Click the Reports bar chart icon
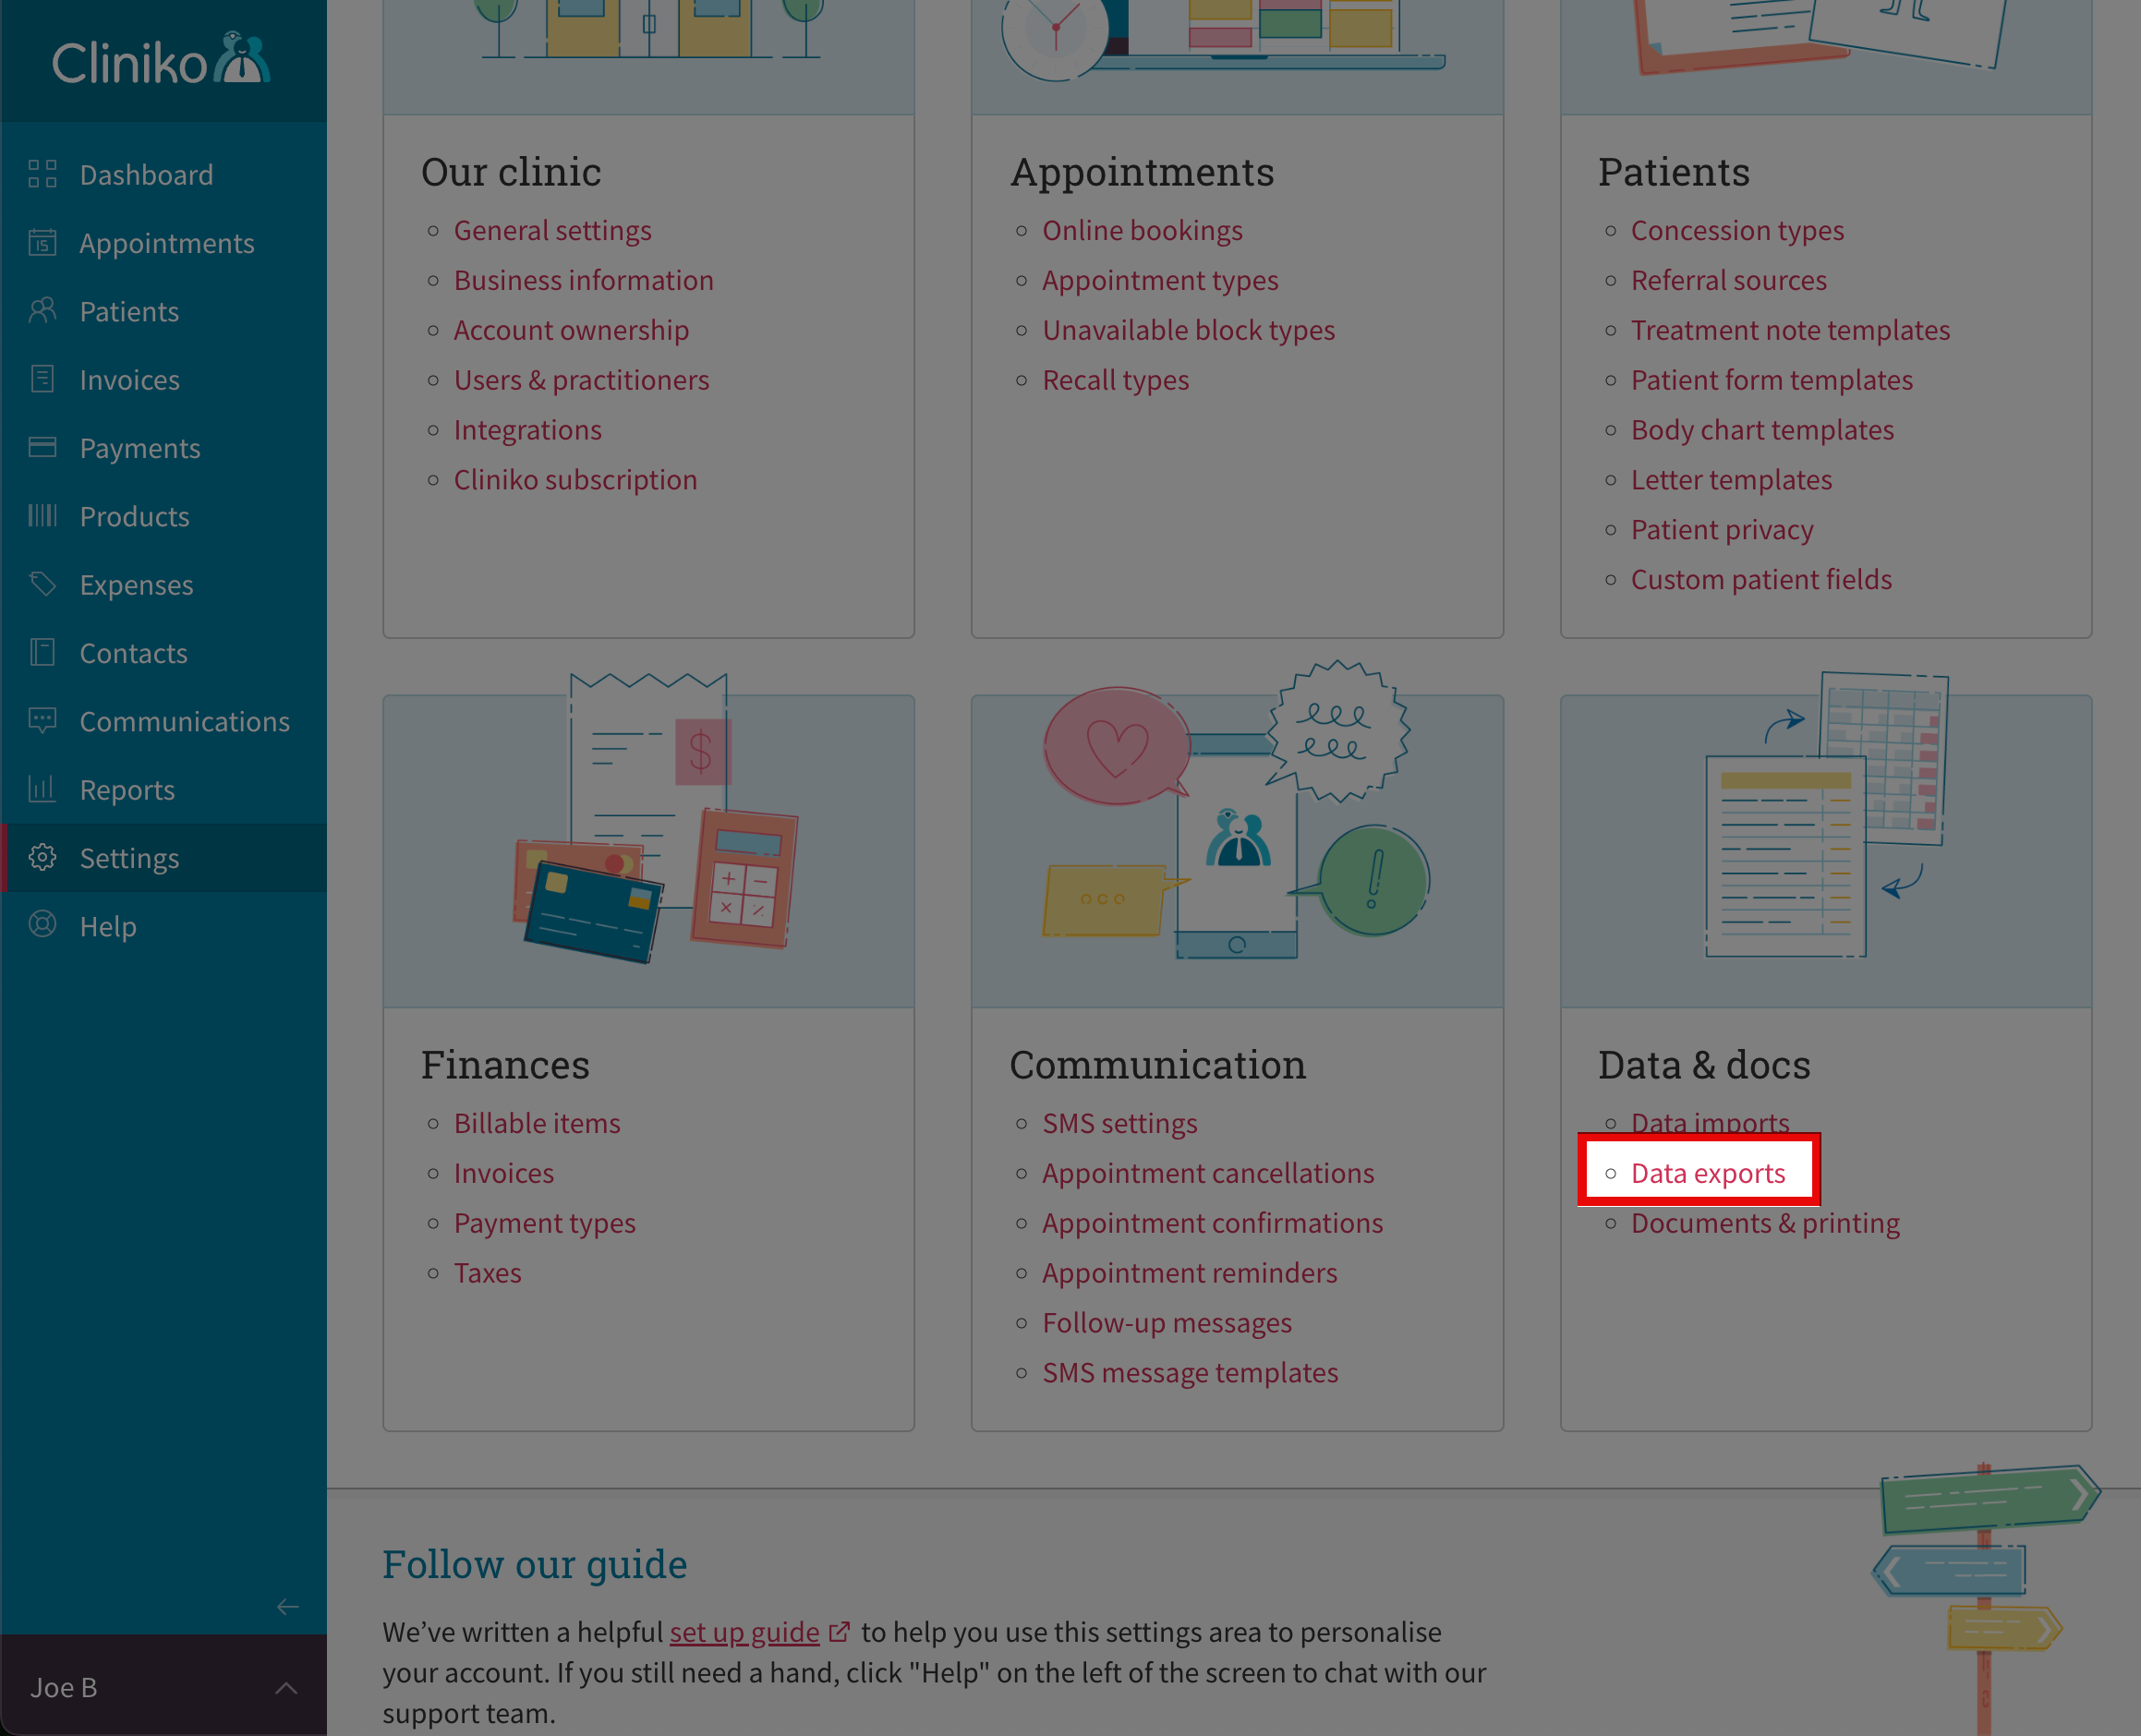The height and width of the screenshot is (1736, 2141). 42,789
